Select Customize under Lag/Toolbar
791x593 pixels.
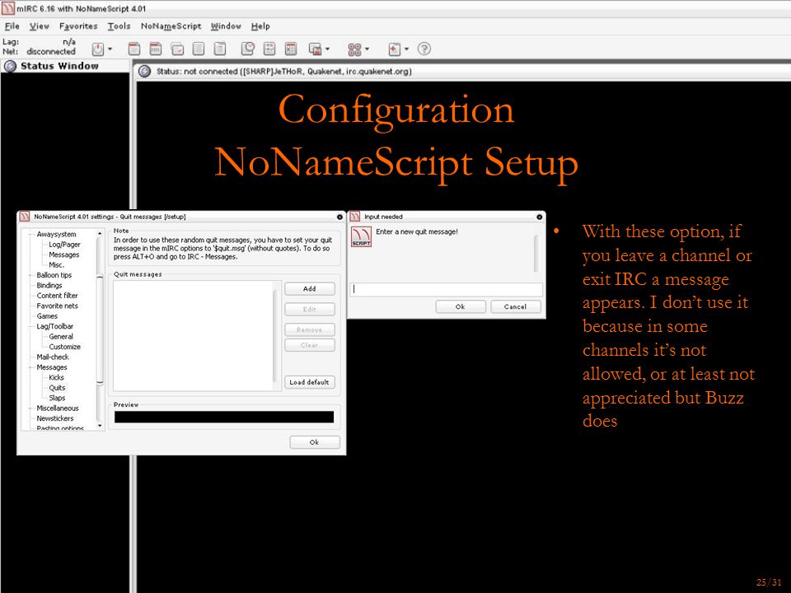coord(64,347)
